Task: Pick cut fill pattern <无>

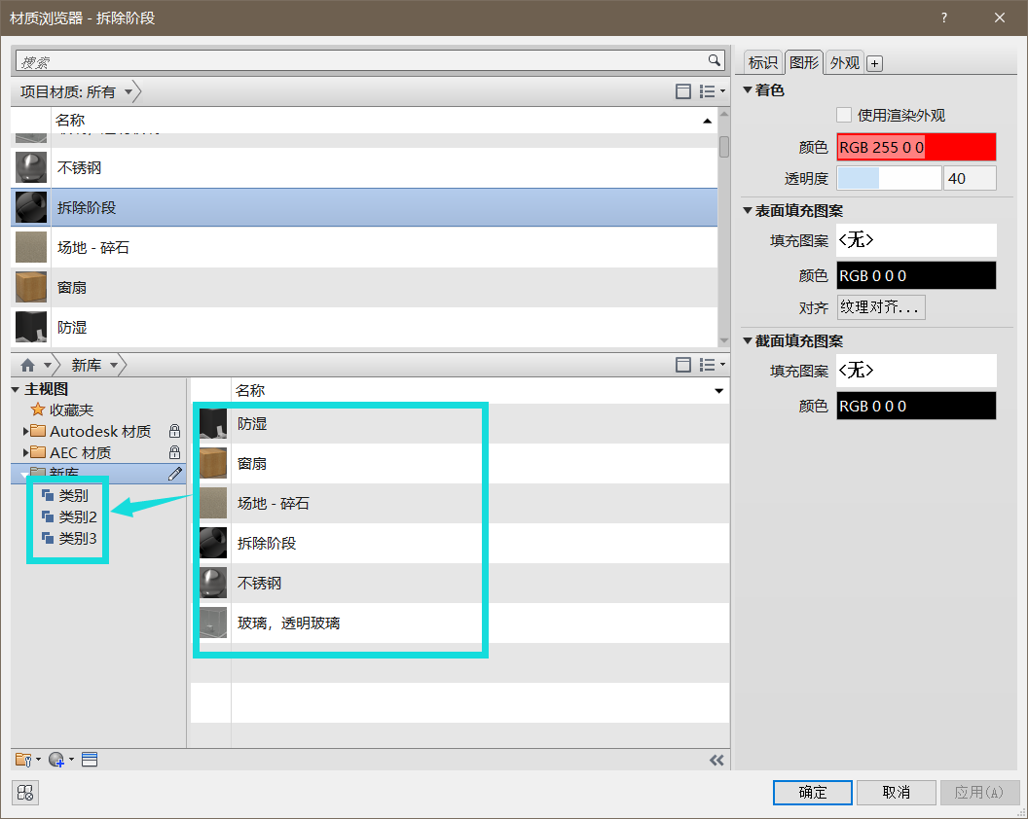Action: 917,371
